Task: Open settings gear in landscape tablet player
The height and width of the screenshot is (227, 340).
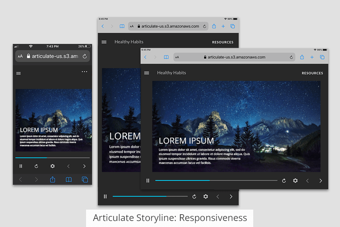Action: [x=295, y=181]
